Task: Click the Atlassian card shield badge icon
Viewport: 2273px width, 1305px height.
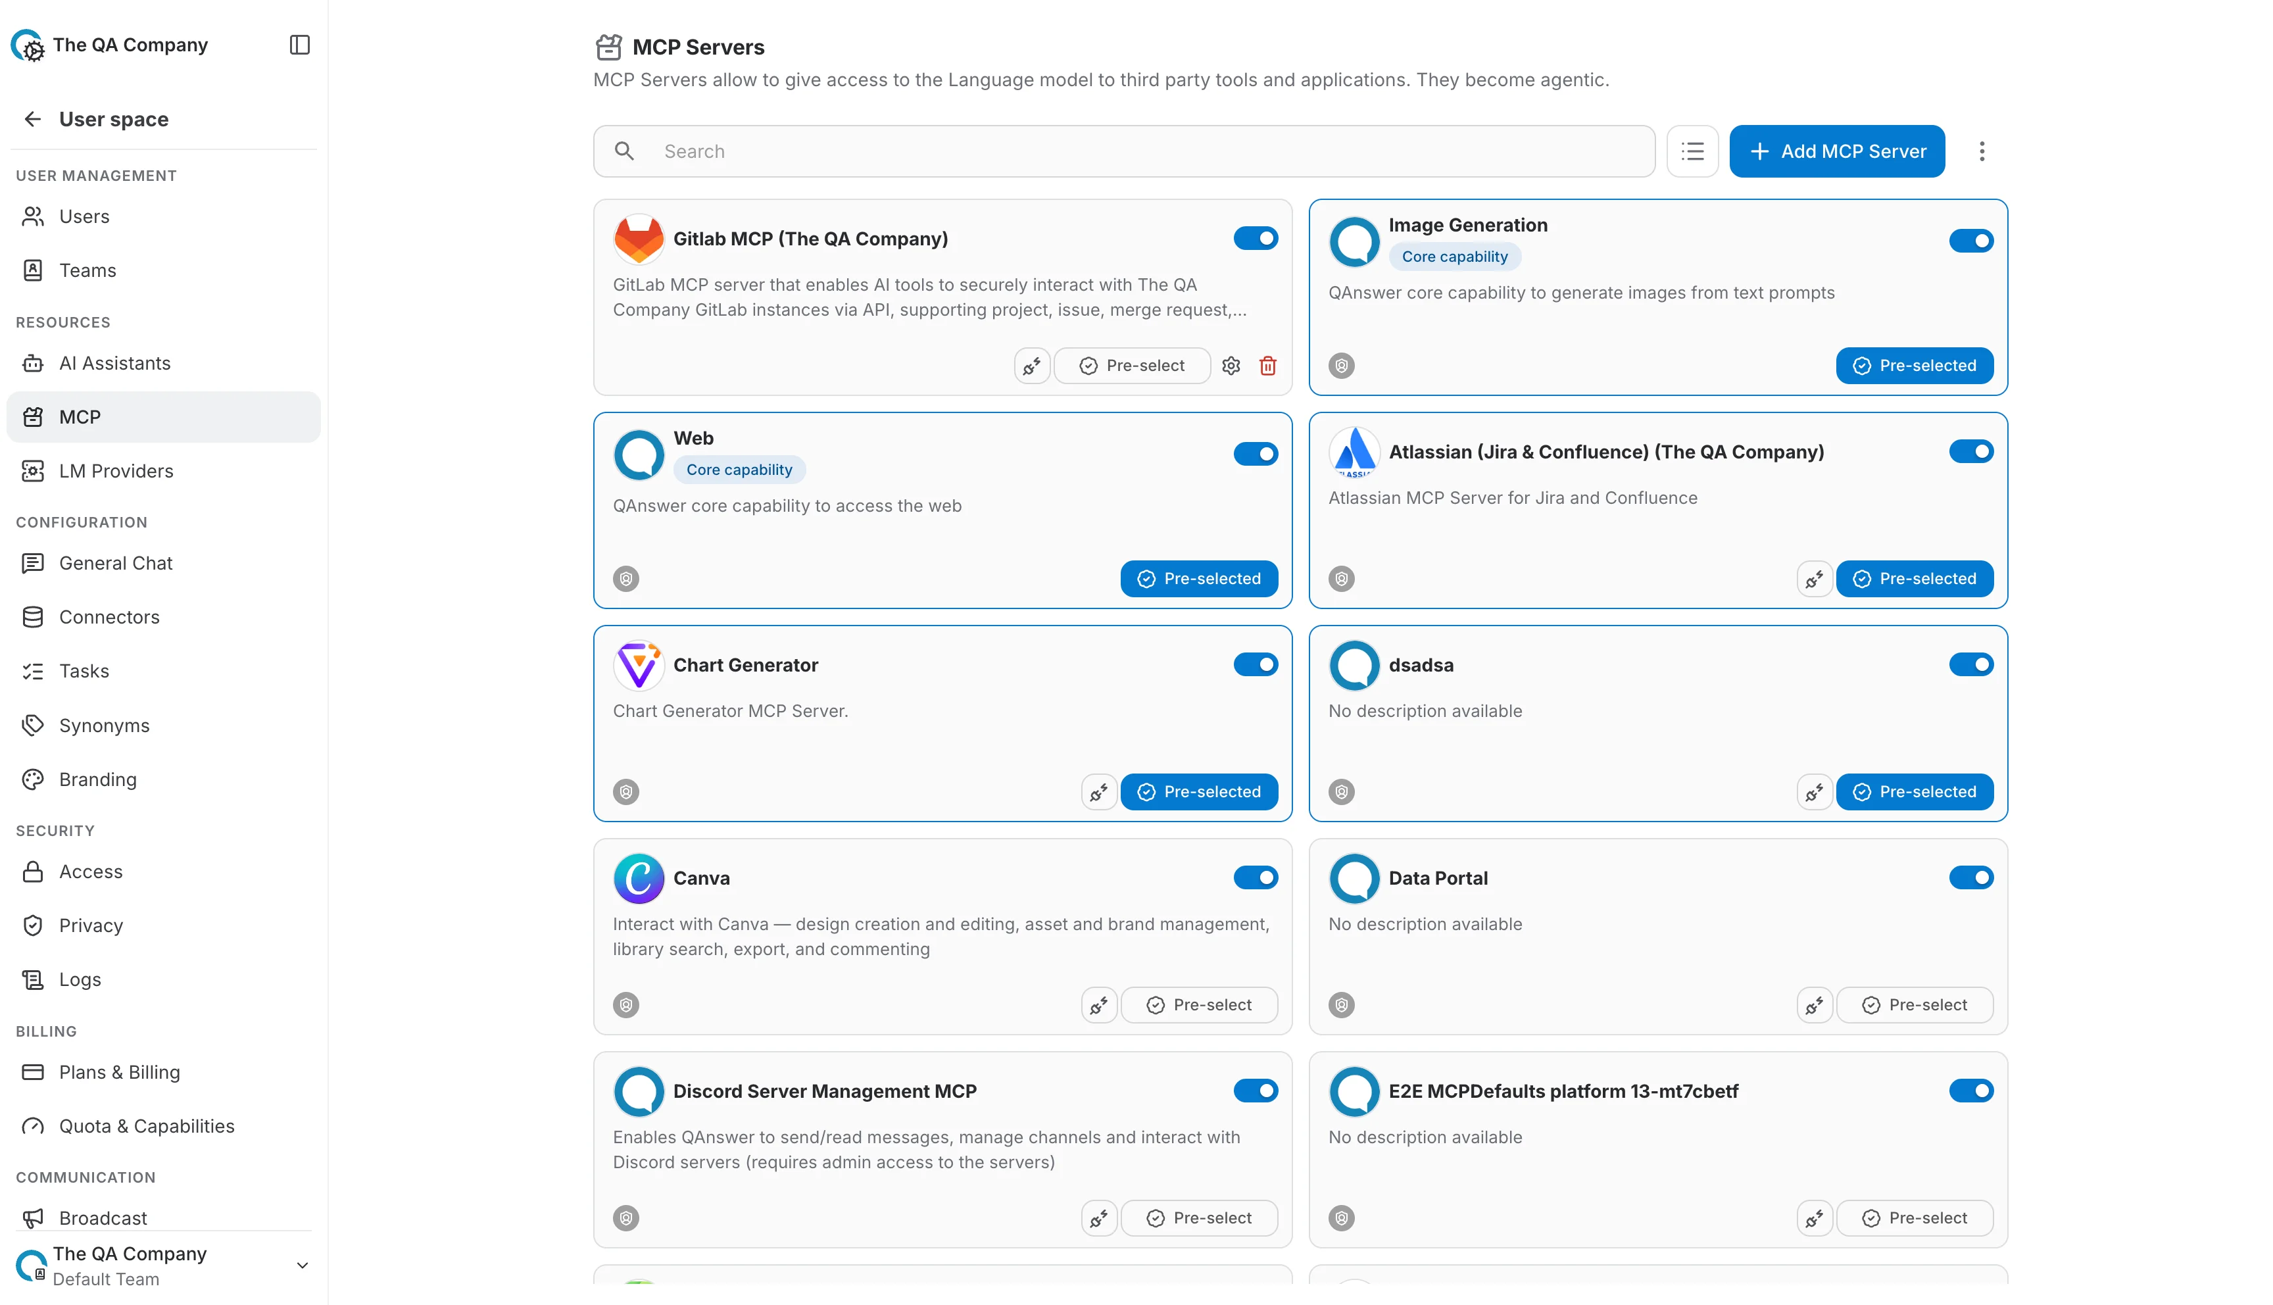Action: [1341, 579]
